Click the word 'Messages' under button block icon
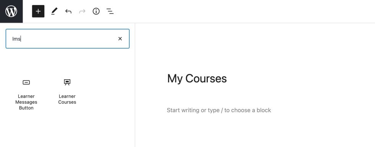This screenshot has height=147, width=375. point(26,102)
